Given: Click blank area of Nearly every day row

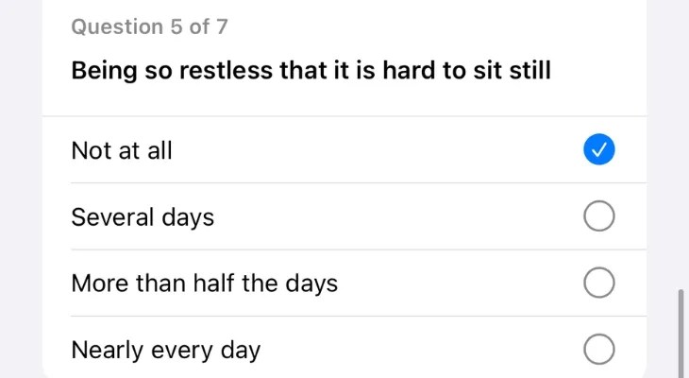Looking at the screenshot, I should pyautogui.click(x=415, y=351).
